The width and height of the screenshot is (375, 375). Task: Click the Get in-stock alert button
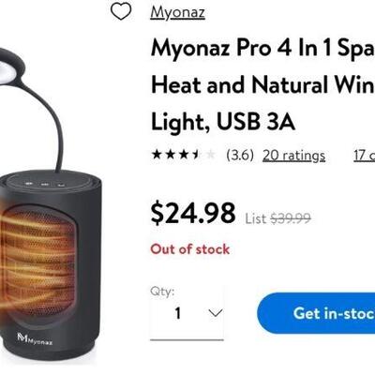[x=316, y=313]
